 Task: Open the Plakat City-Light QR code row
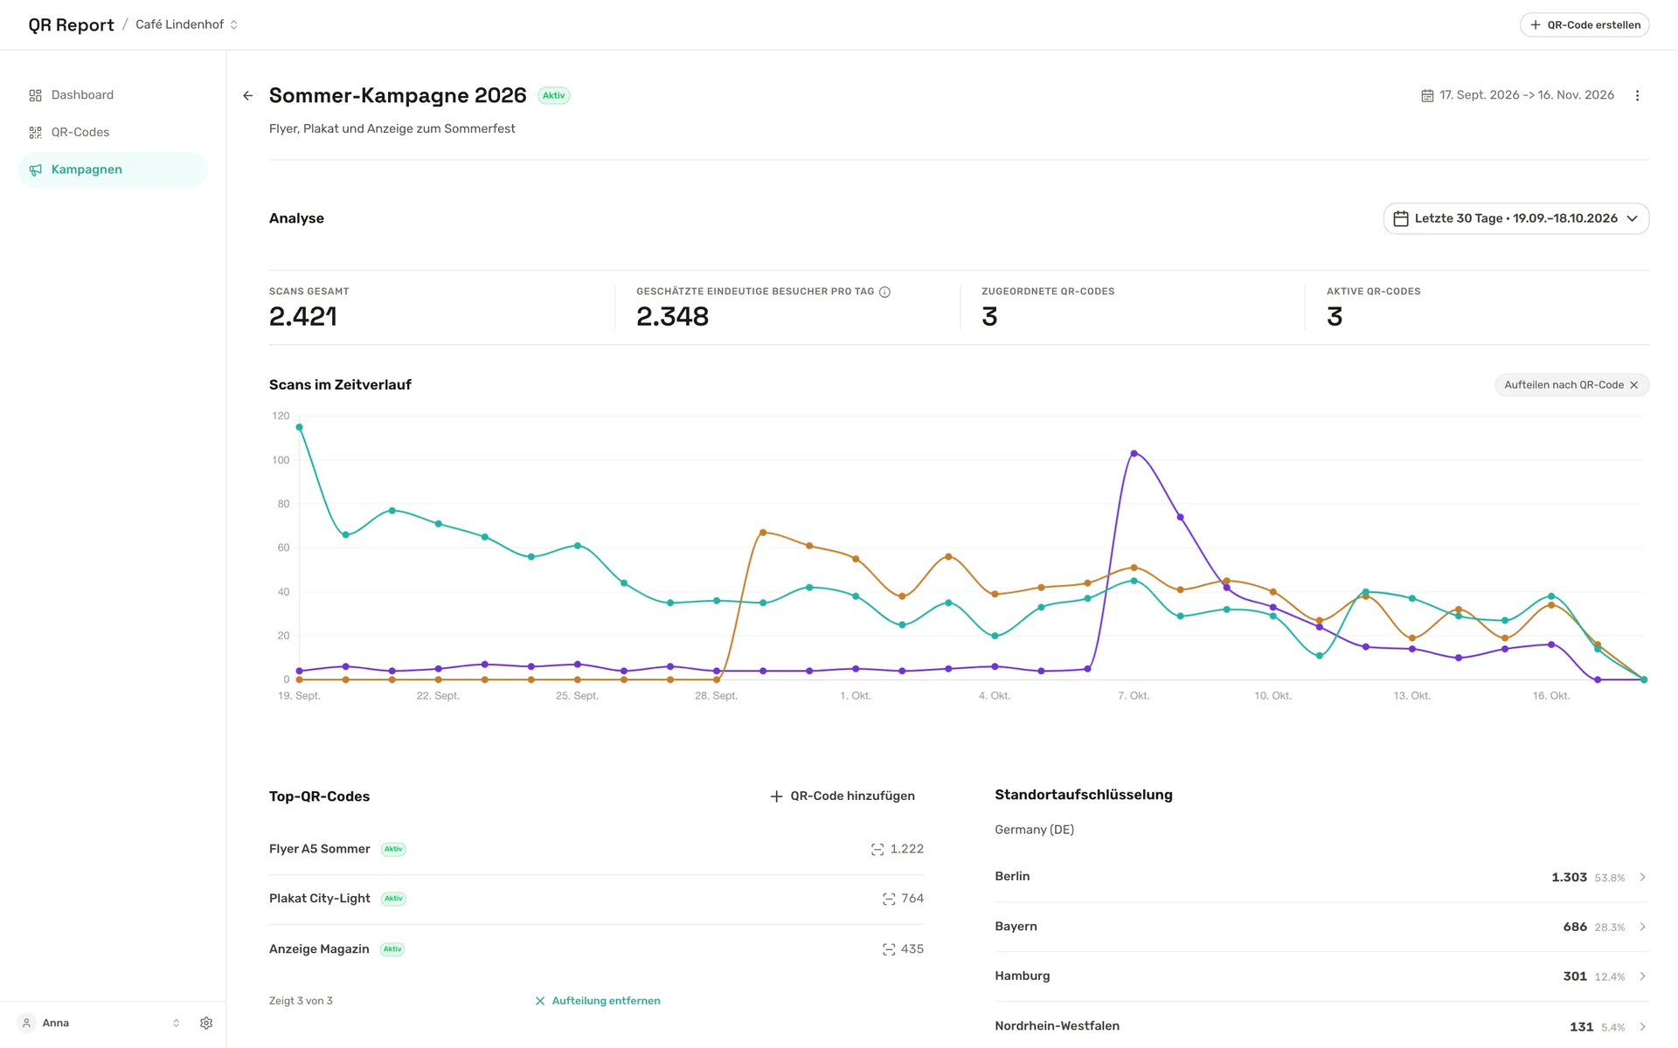click(x=596, y=899)
